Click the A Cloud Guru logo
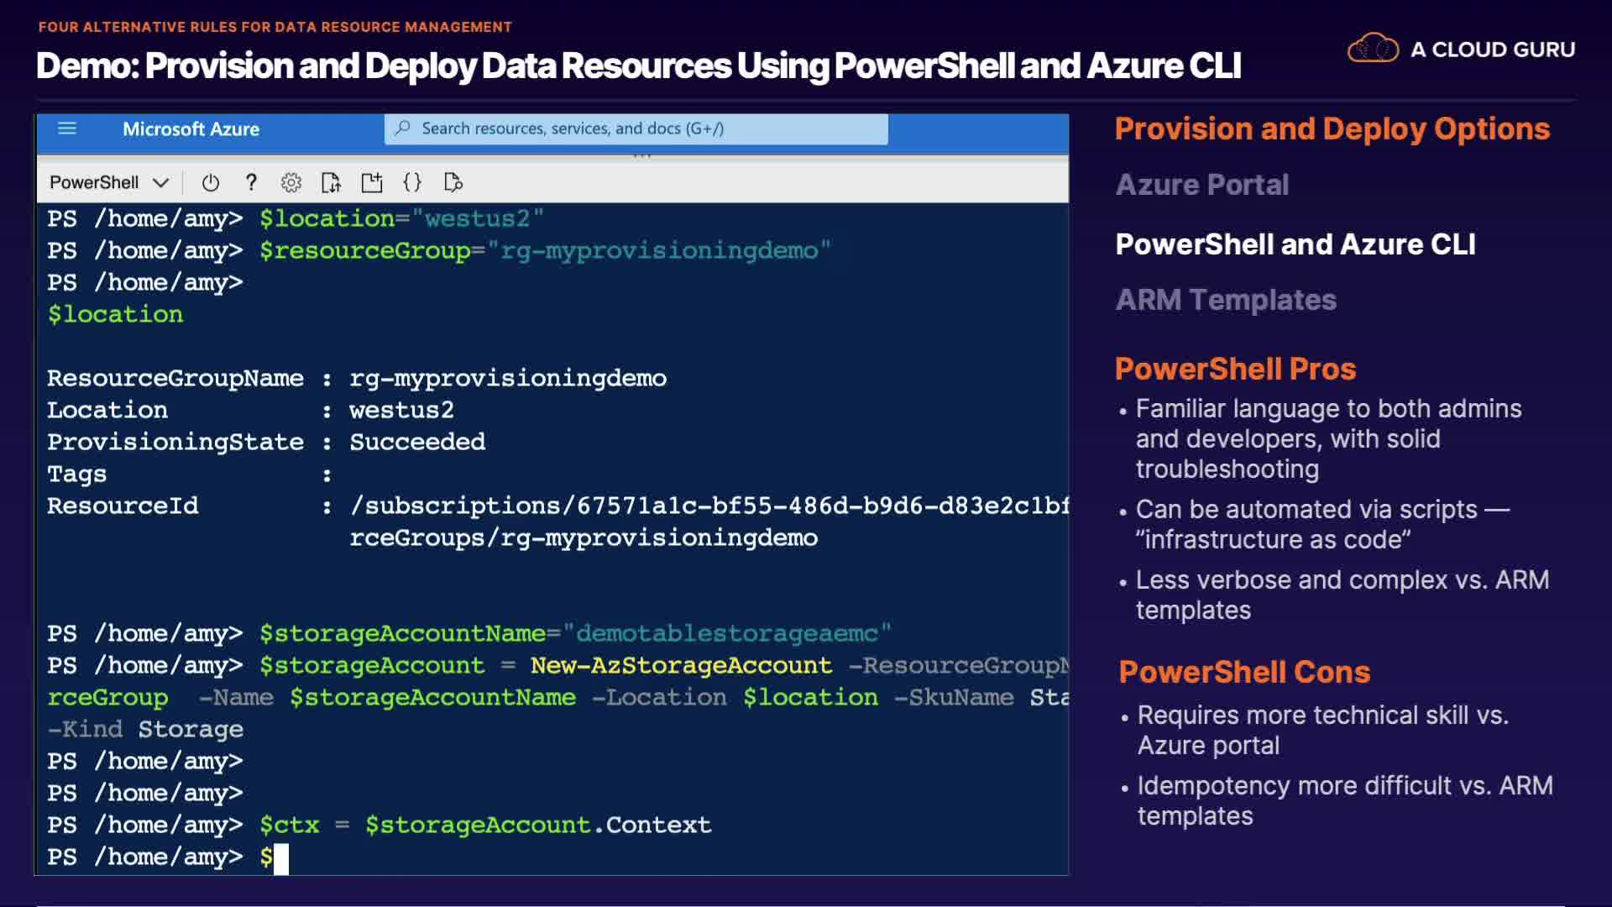Image resolution: width=1612 pixels, height=907 pixels. point(1461,50)
